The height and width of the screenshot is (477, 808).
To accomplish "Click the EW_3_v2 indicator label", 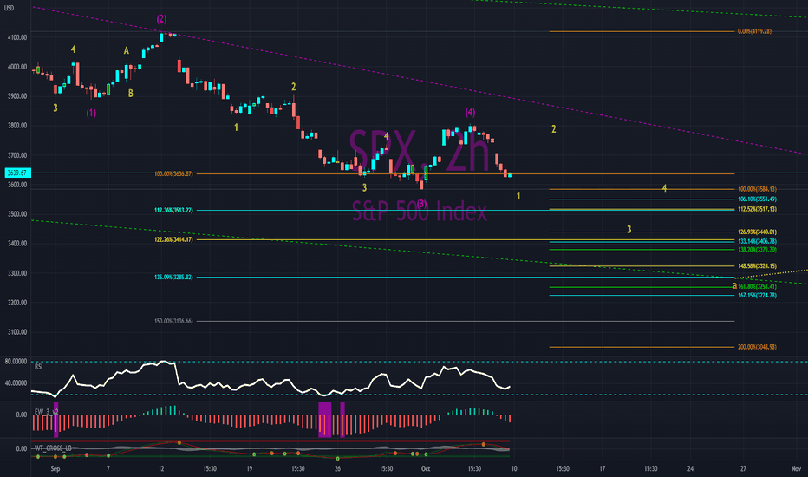I will pyautogui.click(x=46, y=411).
